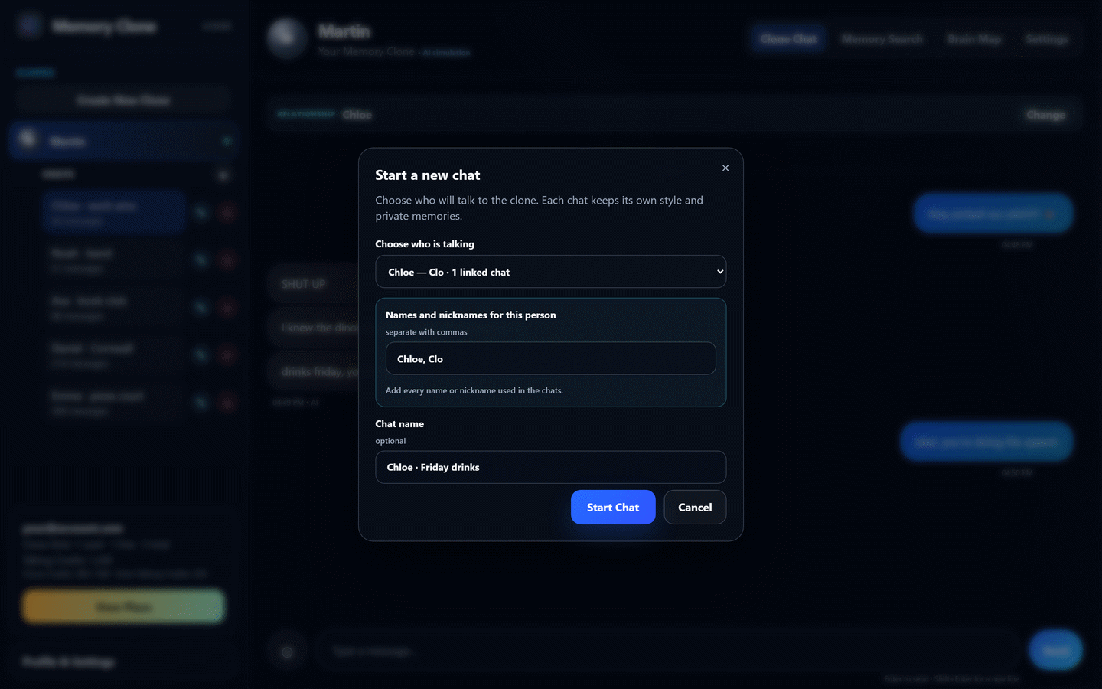Open the Brain Map tab

click(x=974, y=39)
